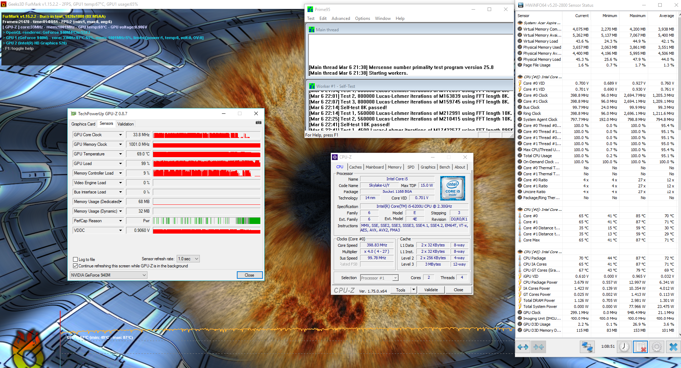Screen dimensions: 681x368
Task: Click the Bus Clock sensor icon
Action: [520, 107]
